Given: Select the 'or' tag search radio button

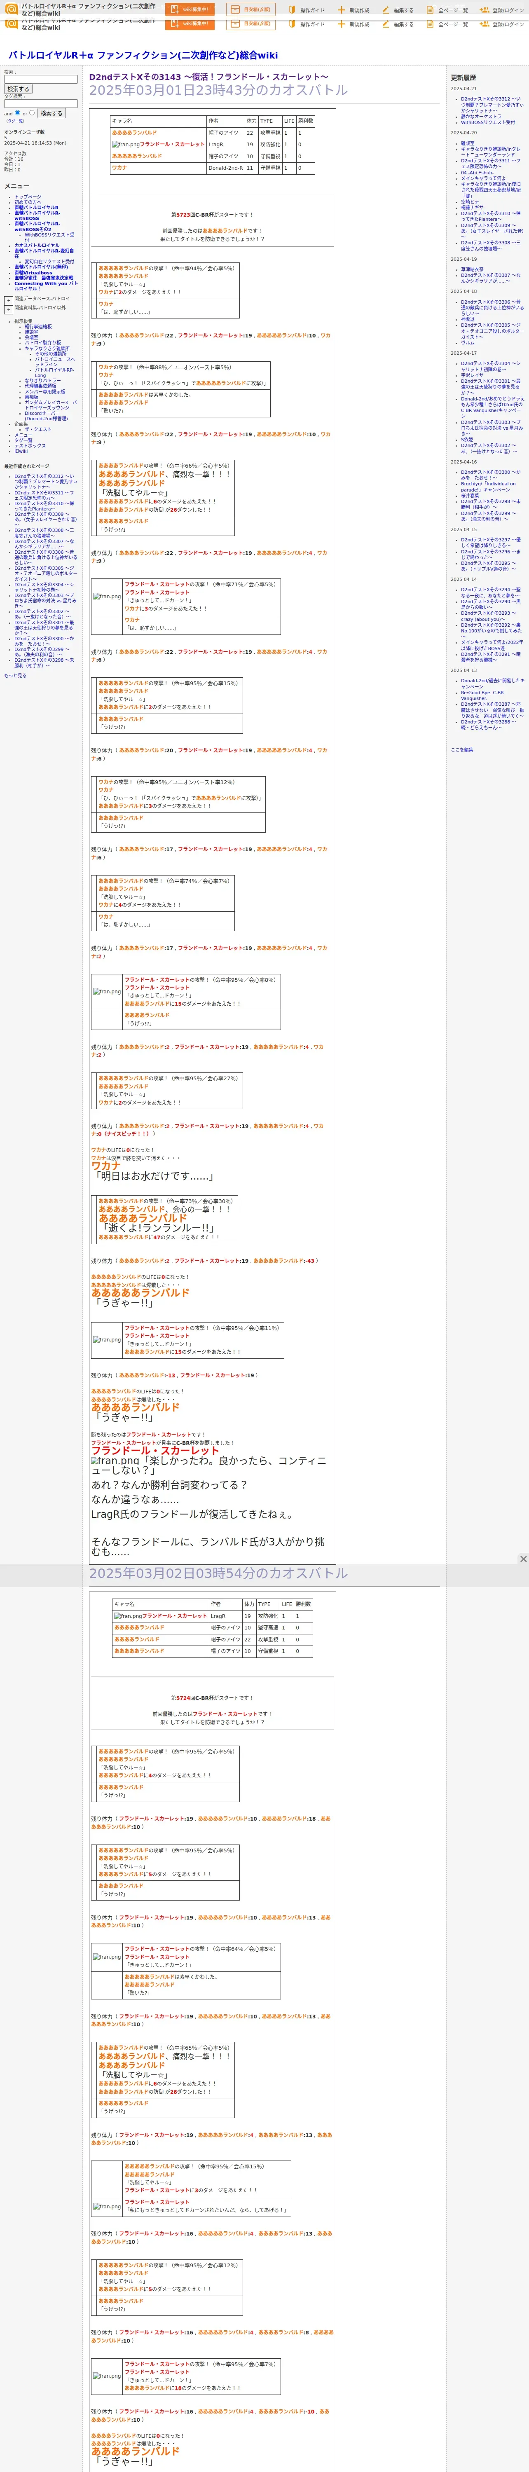Looking at the screenshot, I should pos(32,112).
